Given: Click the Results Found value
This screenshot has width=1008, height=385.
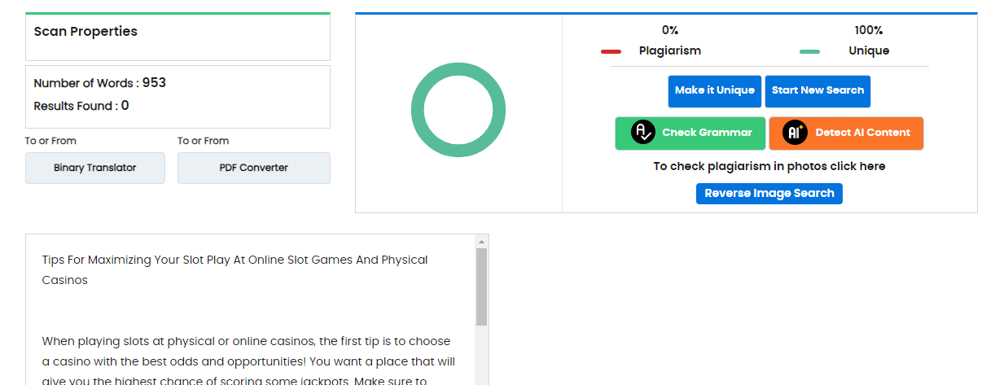Looking at the screenshot, I should tap(125, 106).
